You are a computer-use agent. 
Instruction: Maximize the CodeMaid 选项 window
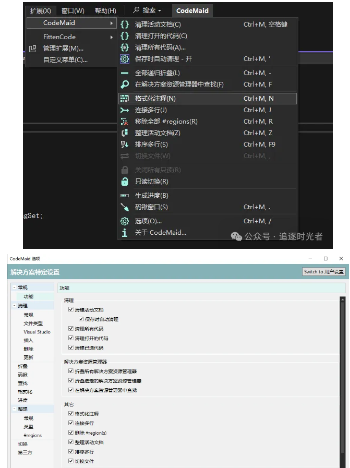pyautogui.click(x=325, y=258)
